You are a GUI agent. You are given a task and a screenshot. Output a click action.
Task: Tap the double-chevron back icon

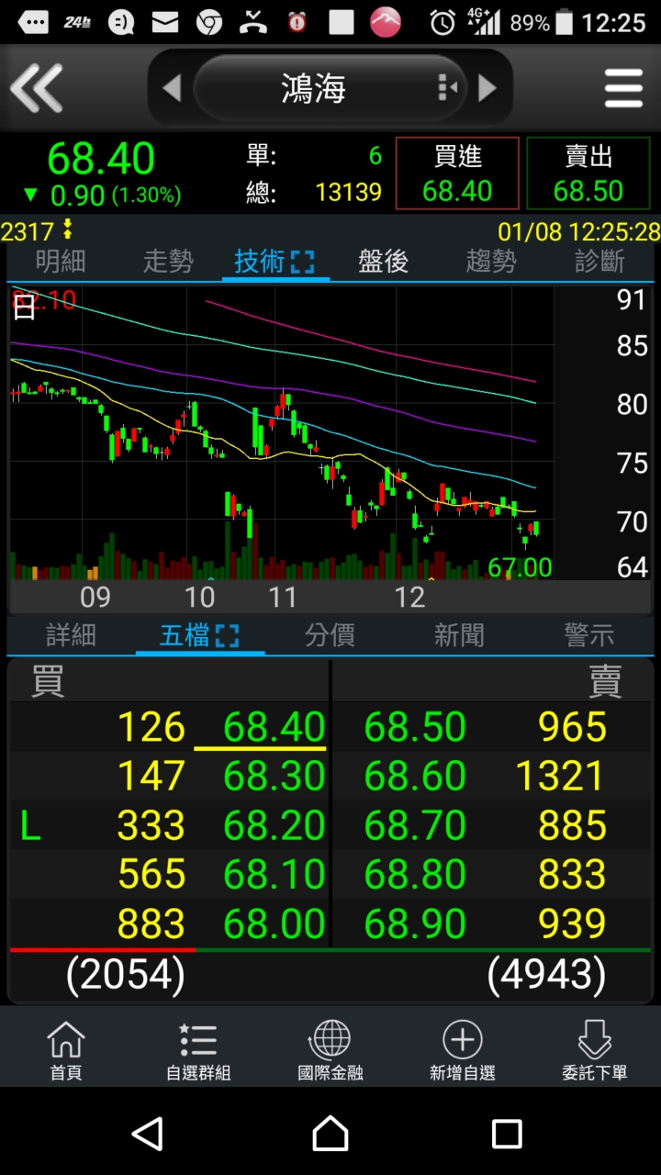37,89
